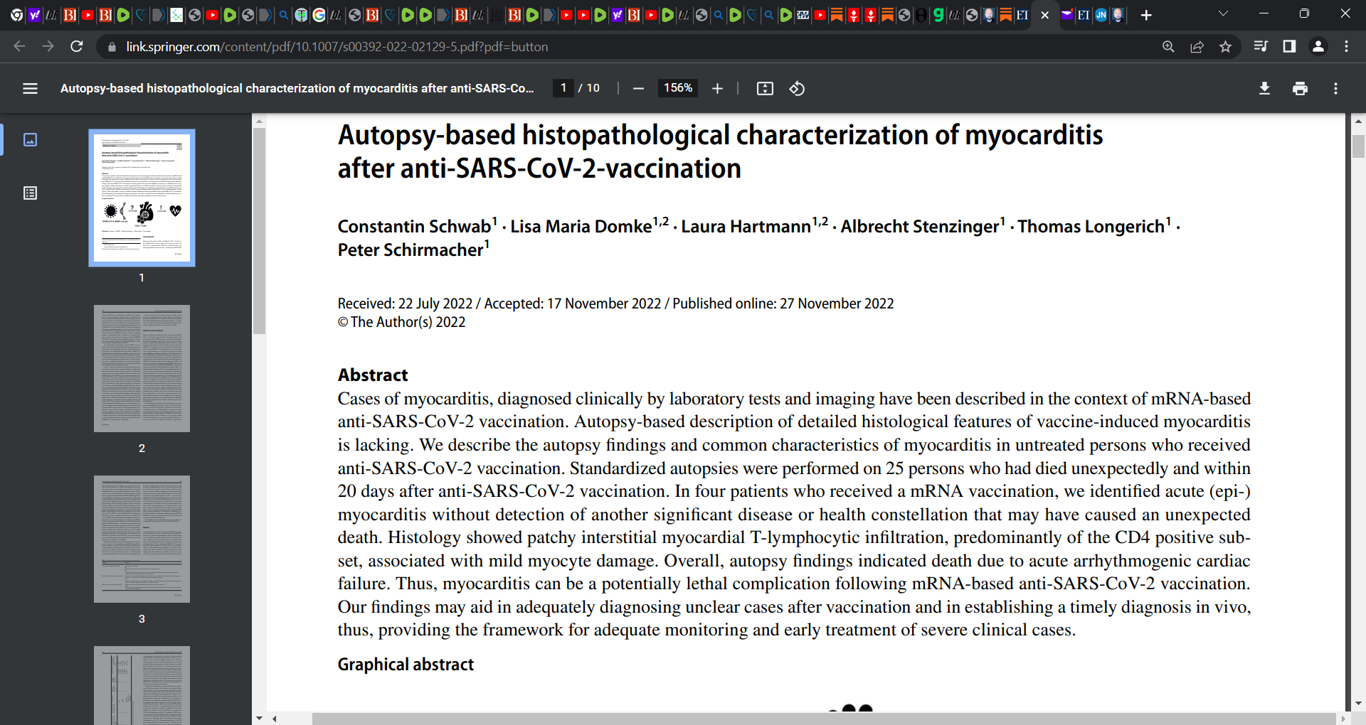
Task: Click the document vertical scrollbar thumb
Action: tap(1358, 146)
